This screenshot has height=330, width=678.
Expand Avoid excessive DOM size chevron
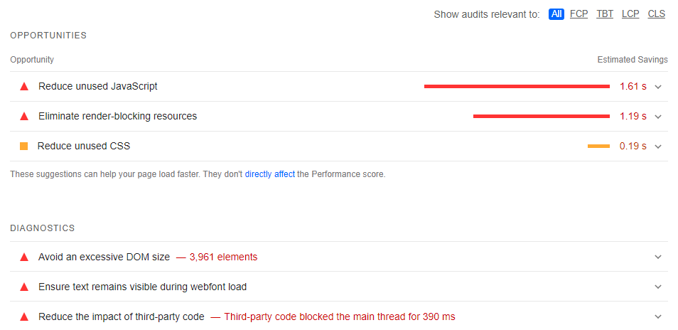click(658, 257)
